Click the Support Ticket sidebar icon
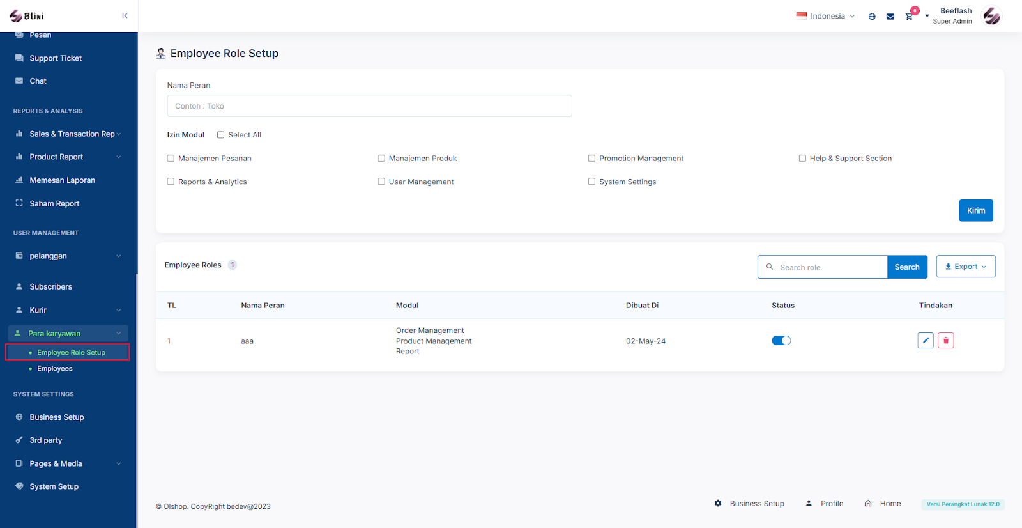 tap(19, 58)
